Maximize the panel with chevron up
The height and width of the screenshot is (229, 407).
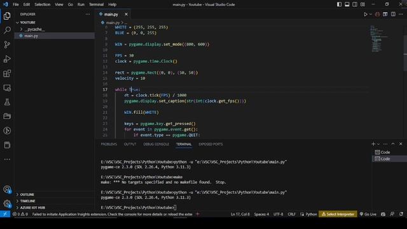393,144
